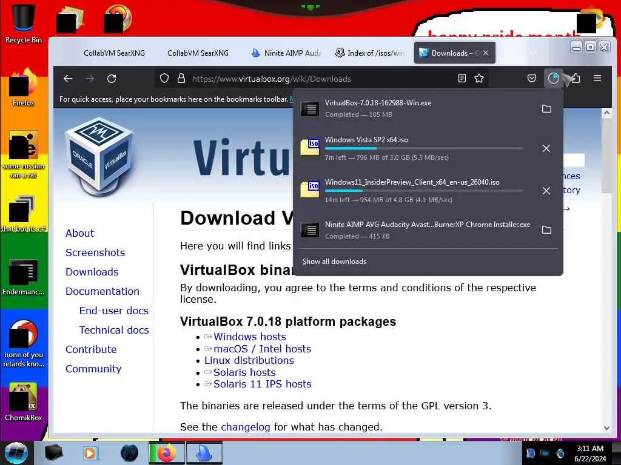The image size is (621, 465).
Task: Open the VirtualBox-7.0.18-162988-Win.exe download entry
Action: click(416, 108)
